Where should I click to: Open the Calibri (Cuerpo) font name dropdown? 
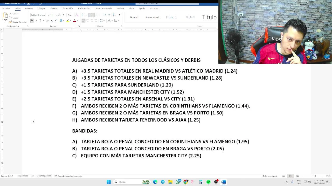point(48,15)
